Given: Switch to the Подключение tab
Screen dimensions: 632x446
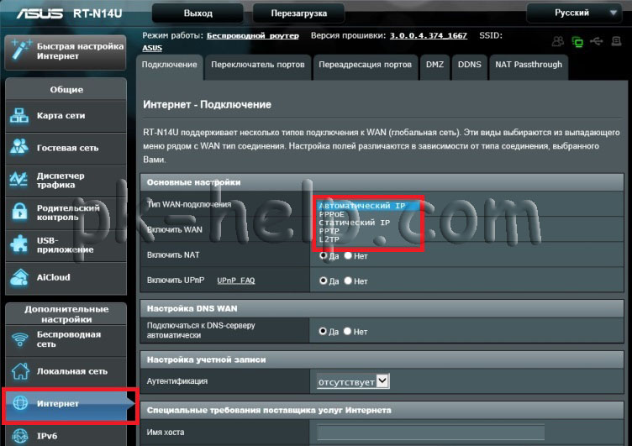Looking at the screenshot, I should coord(169,66).
